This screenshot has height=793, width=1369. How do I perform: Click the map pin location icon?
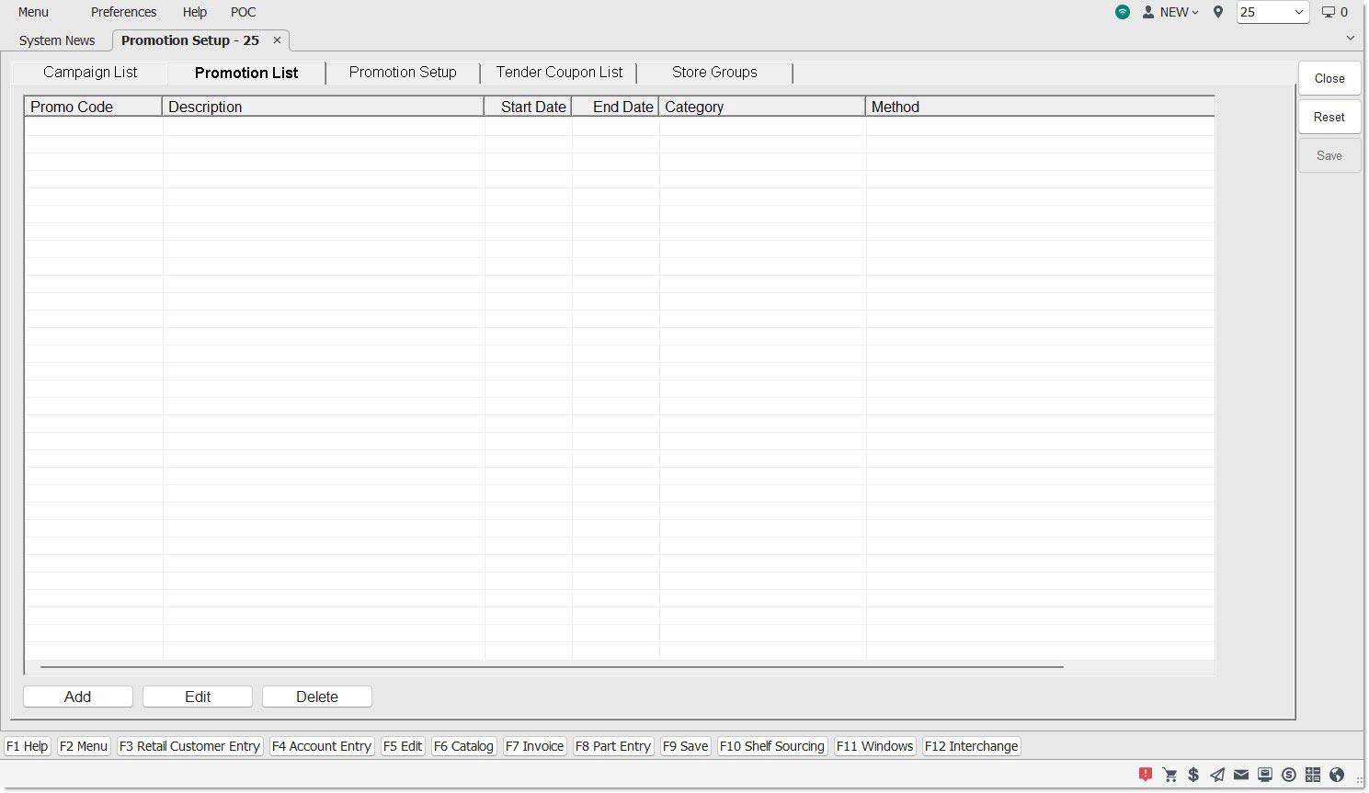(1218, 12)
